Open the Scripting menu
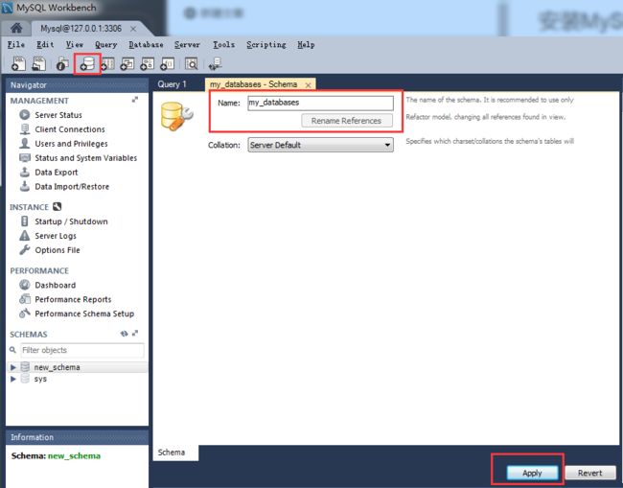623x488 pixels. click(266, 44)
